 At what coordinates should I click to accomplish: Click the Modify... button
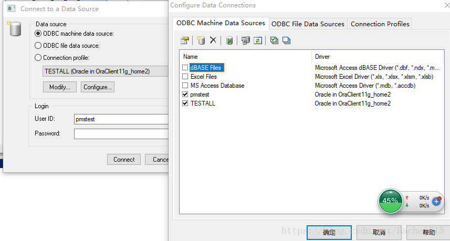coord(60,87)
